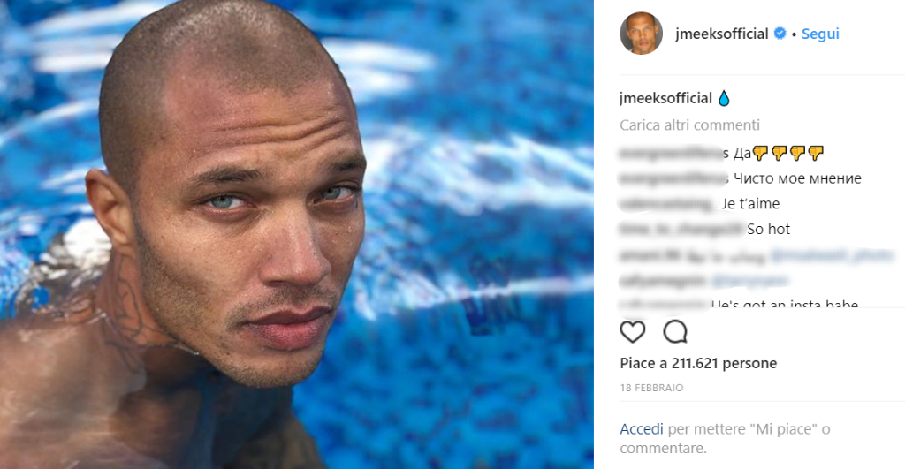Click the blue verified badge
This screenshot has width=905, height=469.
click(780, 34)
